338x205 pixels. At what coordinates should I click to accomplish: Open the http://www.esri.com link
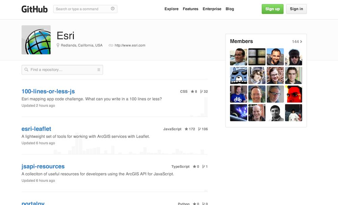130,45
